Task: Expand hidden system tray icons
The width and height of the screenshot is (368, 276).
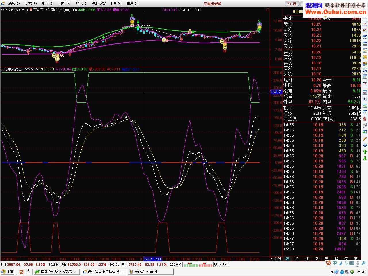Action: (x=332, y=272)
